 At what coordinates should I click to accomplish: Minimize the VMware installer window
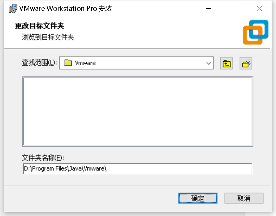click(208, 8)
